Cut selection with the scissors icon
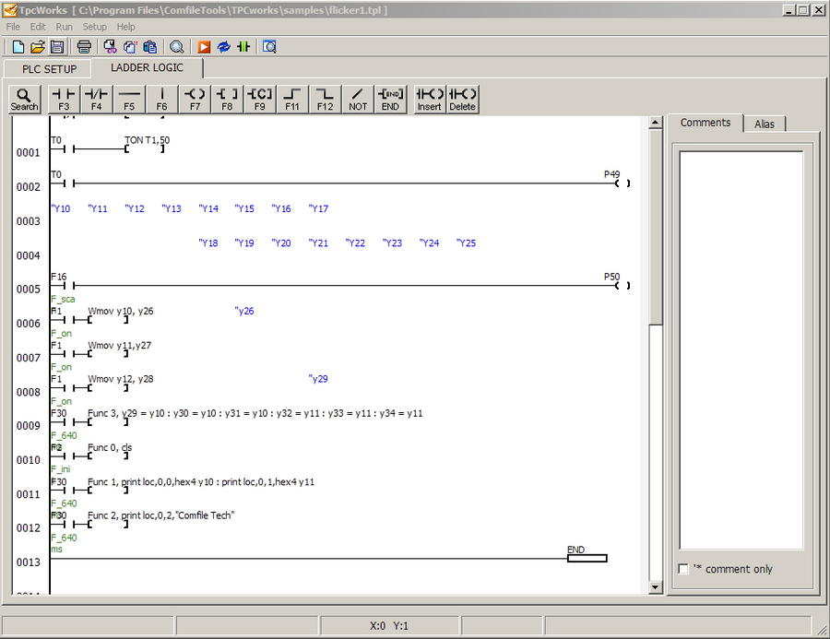 pyautogui.click(x=110, y=47)
